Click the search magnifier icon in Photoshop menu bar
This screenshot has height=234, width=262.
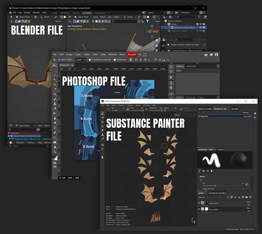tap(140, 55)
